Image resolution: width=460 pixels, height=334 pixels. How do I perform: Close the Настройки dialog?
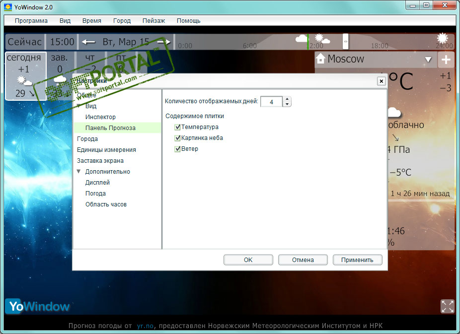381,81
